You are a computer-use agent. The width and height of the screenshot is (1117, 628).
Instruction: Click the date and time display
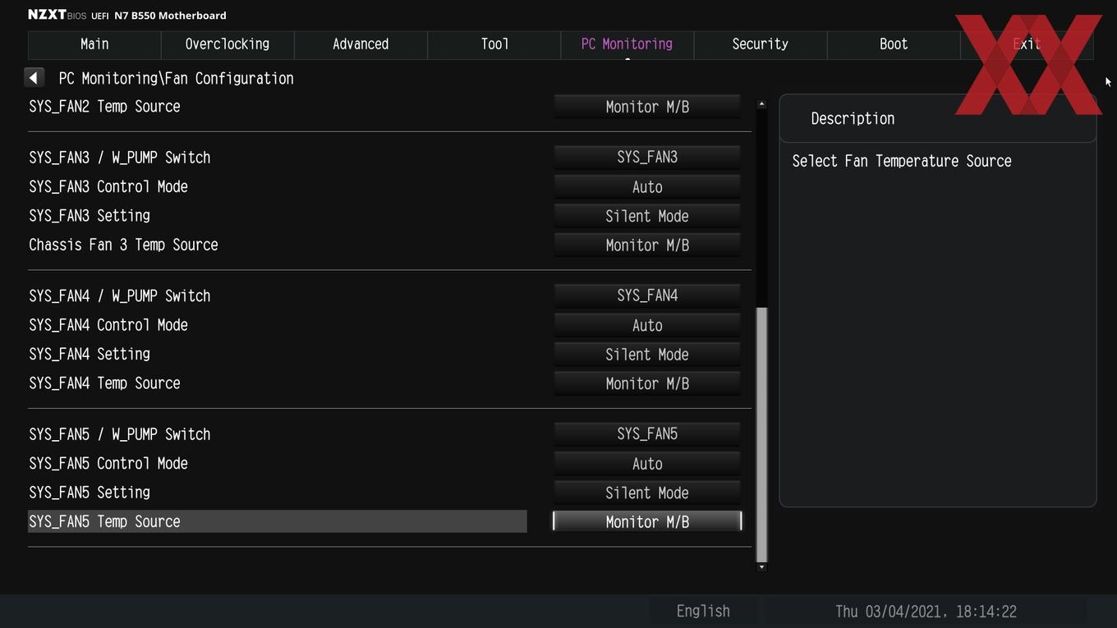[x=926, y=612]
